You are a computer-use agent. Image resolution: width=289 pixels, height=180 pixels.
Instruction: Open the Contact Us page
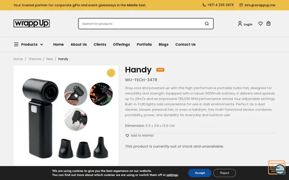pyautogui.click(x=185, y=44)
